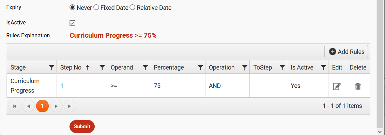
Task: Open the ToStep column filter
Action: [x=282, y=68]
